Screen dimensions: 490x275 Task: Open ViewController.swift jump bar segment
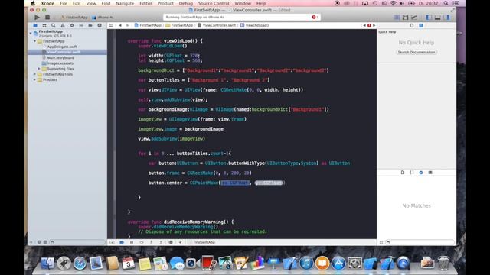pos(217,25)
